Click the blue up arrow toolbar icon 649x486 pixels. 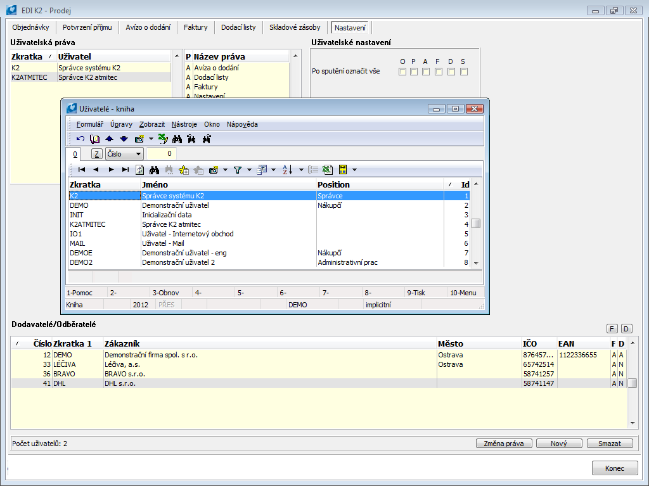click(x=109, y=139)
